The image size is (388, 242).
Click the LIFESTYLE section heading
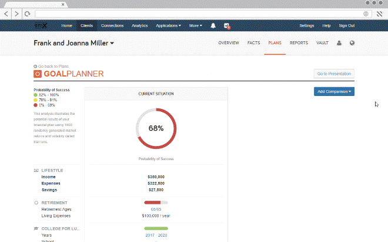pyautogui.click(x=52, y=170)
